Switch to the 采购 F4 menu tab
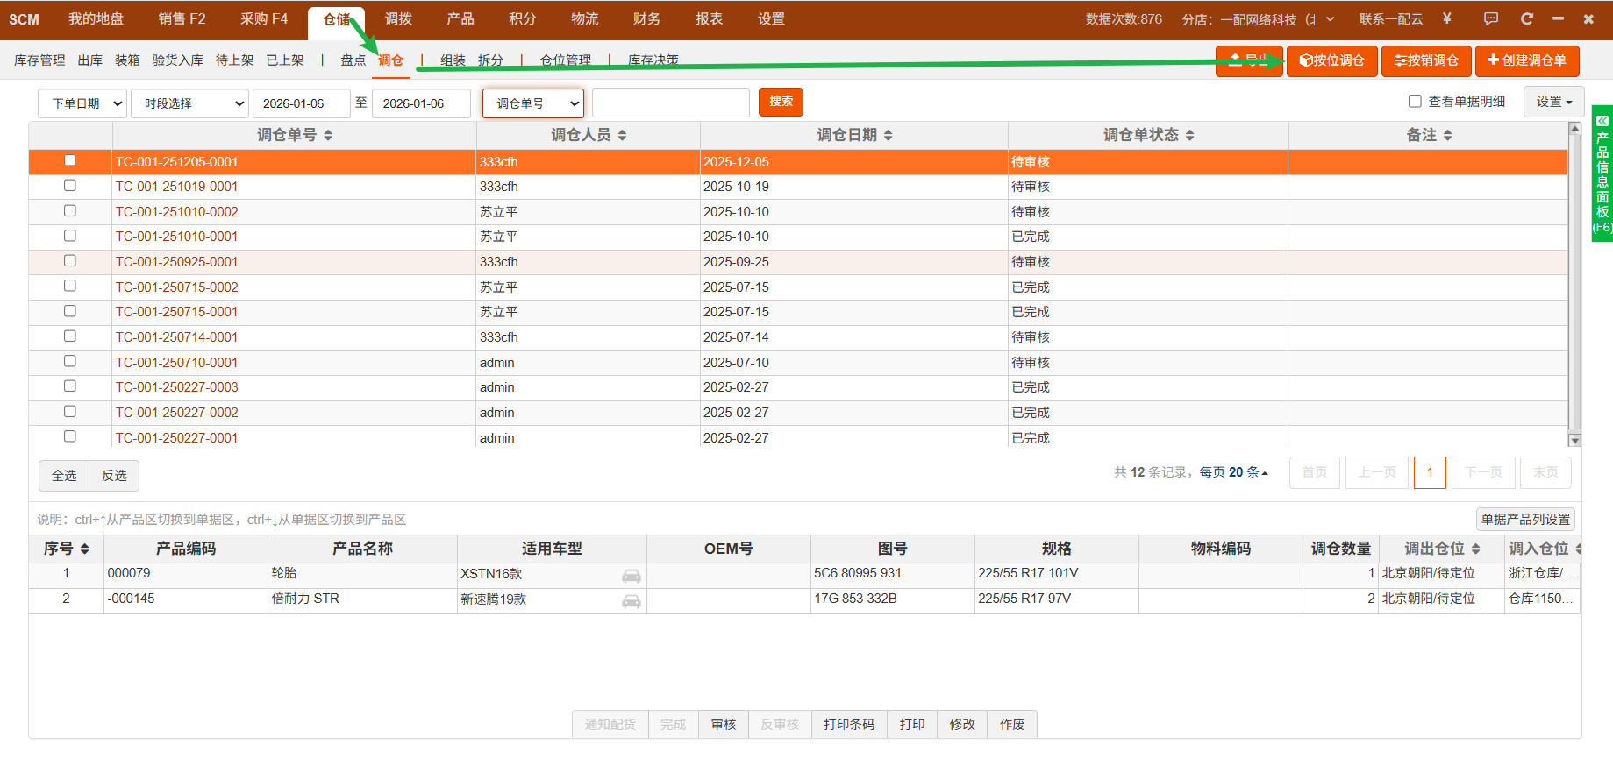The height and width of the screenshot is (765, 1613). click(263, 19)
